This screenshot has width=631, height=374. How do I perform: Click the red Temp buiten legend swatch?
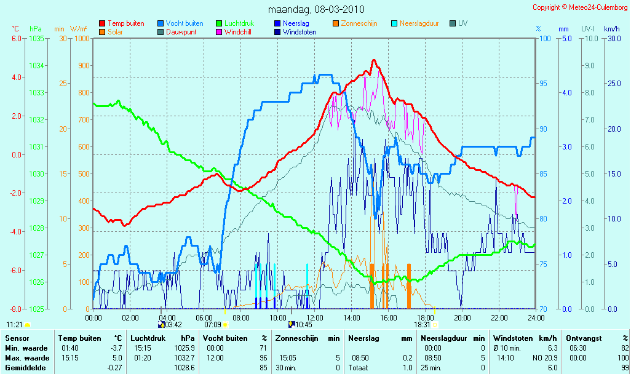click(102, 24)
